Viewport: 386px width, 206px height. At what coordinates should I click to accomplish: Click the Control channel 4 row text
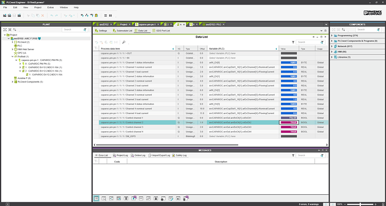tap(122, 132)
